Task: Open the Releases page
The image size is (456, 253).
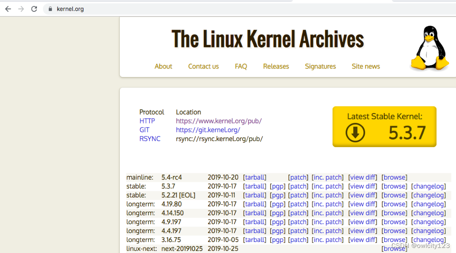Action: [276, 67]
